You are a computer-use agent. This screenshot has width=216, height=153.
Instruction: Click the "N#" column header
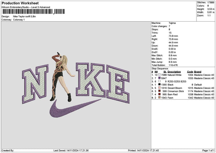tap(156, 72)
